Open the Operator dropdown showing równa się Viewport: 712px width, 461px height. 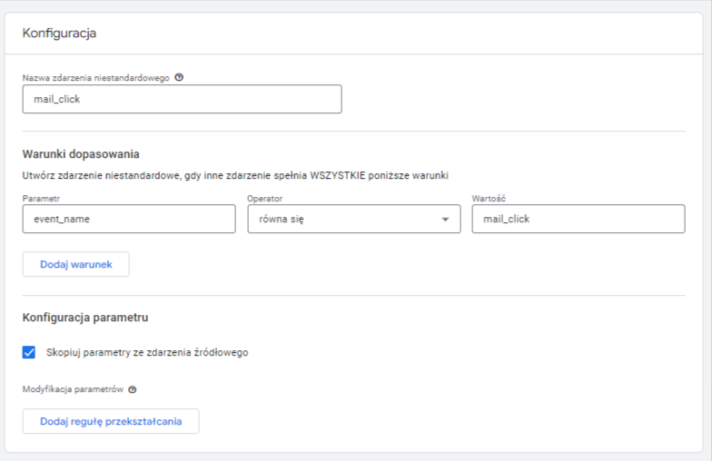pyautogui.click(x=354, y=219)
